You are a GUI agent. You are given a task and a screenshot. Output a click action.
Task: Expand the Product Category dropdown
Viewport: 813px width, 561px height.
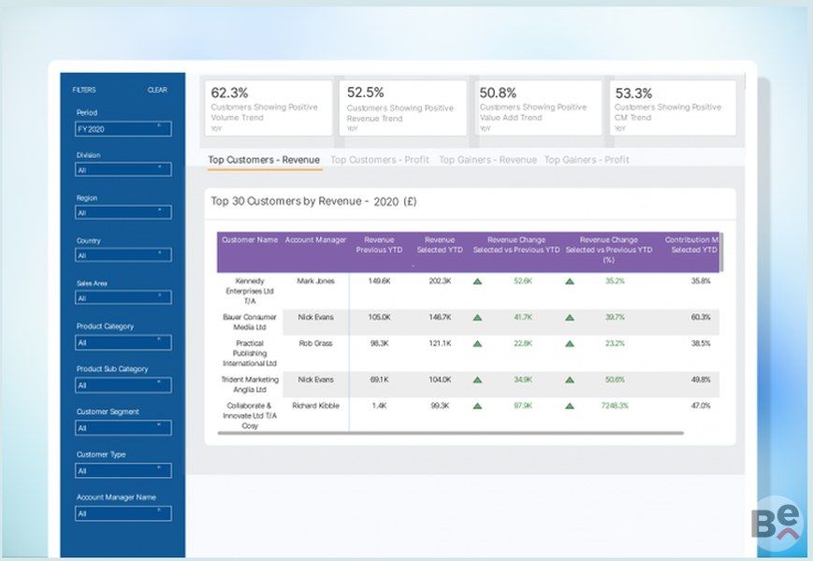pyautogui.click(x=123, y=342)
